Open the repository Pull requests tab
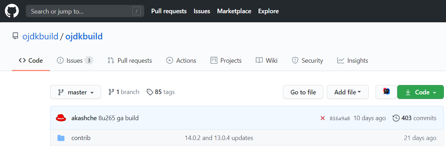446x147 pixels. [x=130, y=61]
